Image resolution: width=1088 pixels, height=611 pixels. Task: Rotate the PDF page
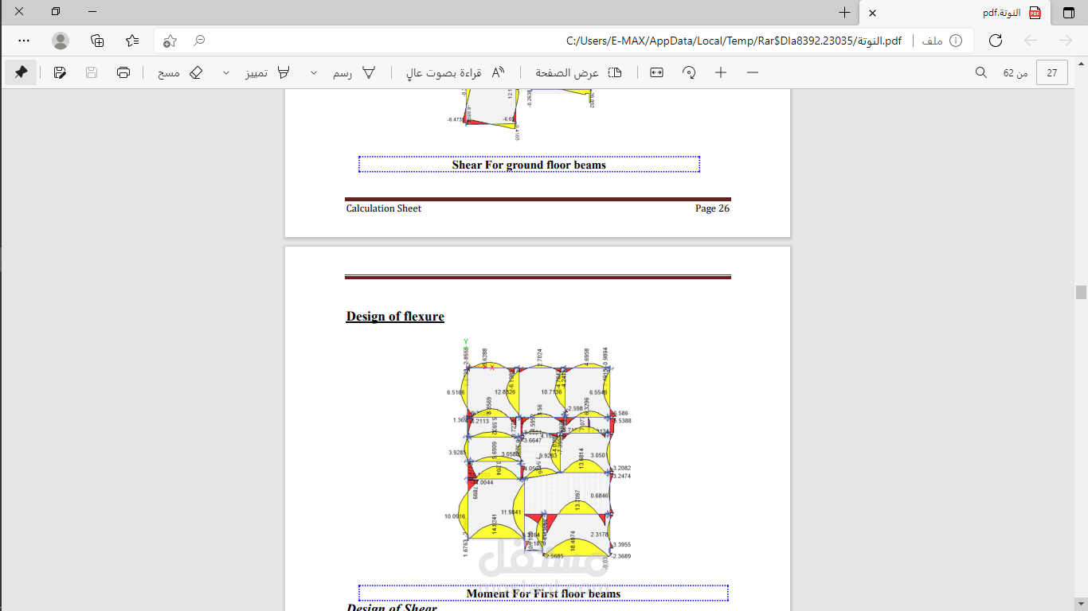click(689, 72)
